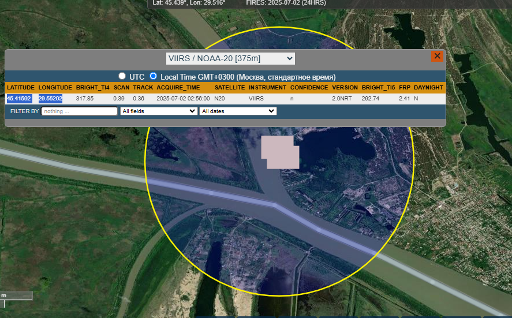Click the FIRES: 2025-07-02 (24HRS) label

click(x=286, y=3)
